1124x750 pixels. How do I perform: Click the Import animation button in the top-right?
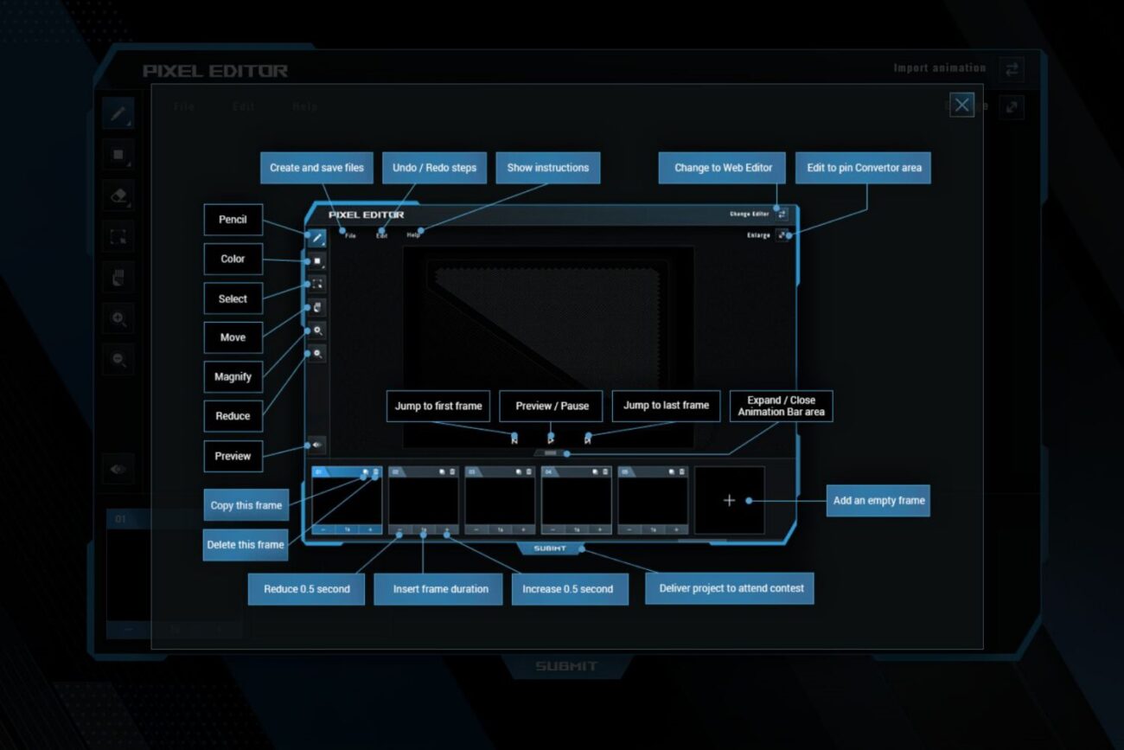point(1011,68)
